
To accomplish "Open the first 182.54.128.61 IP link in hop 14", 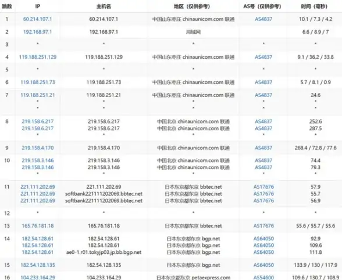I will click(38, 239).
